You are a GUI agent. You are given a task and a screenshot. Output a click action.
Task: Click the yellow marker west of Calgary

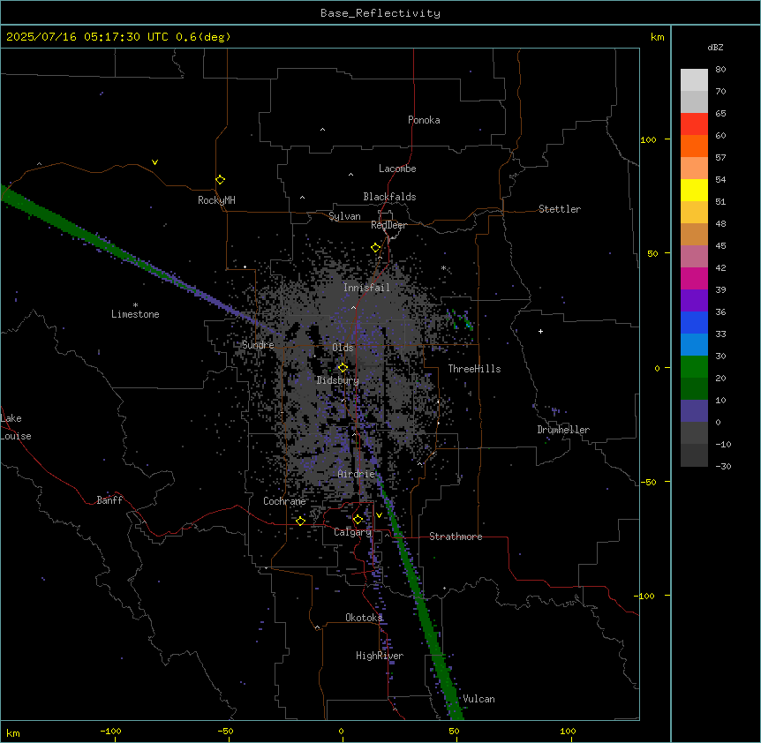click(300, 521)
